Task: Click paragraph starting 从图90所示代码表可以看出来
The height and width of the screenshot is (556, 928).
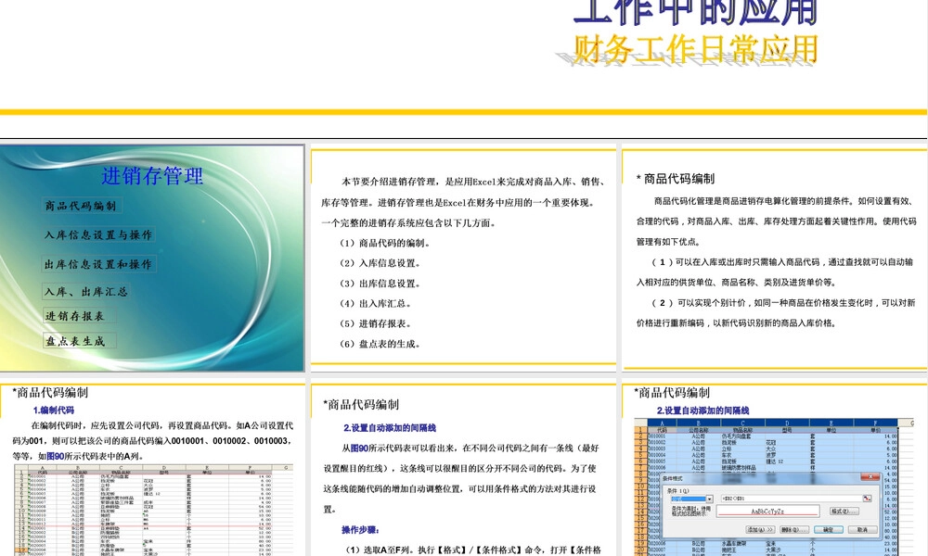Action: coord(461,478)
